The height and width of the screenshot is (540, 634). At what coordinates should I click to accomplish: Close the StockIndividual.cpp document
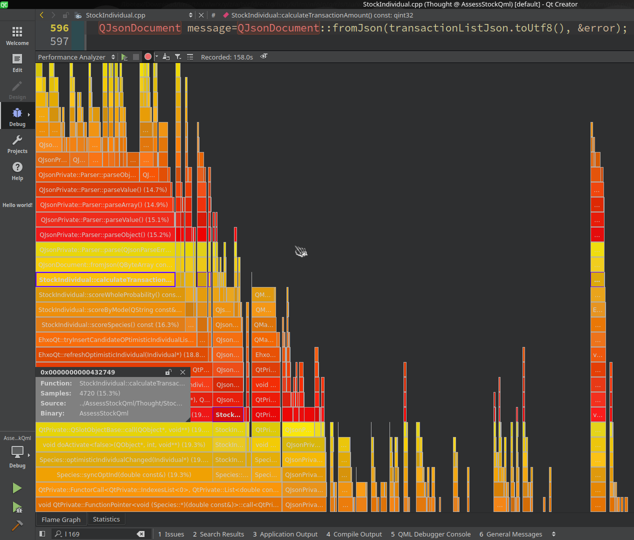(x=201, y=15)
